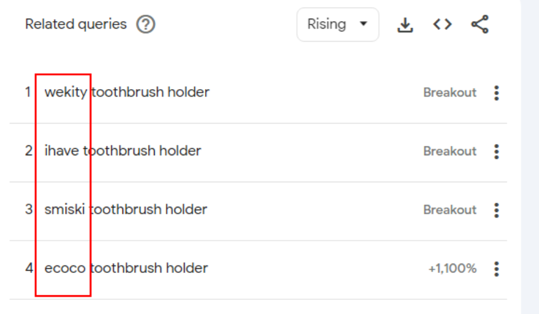Share the Related queries card
Viewport: 539px width, 314px height.
479,25
